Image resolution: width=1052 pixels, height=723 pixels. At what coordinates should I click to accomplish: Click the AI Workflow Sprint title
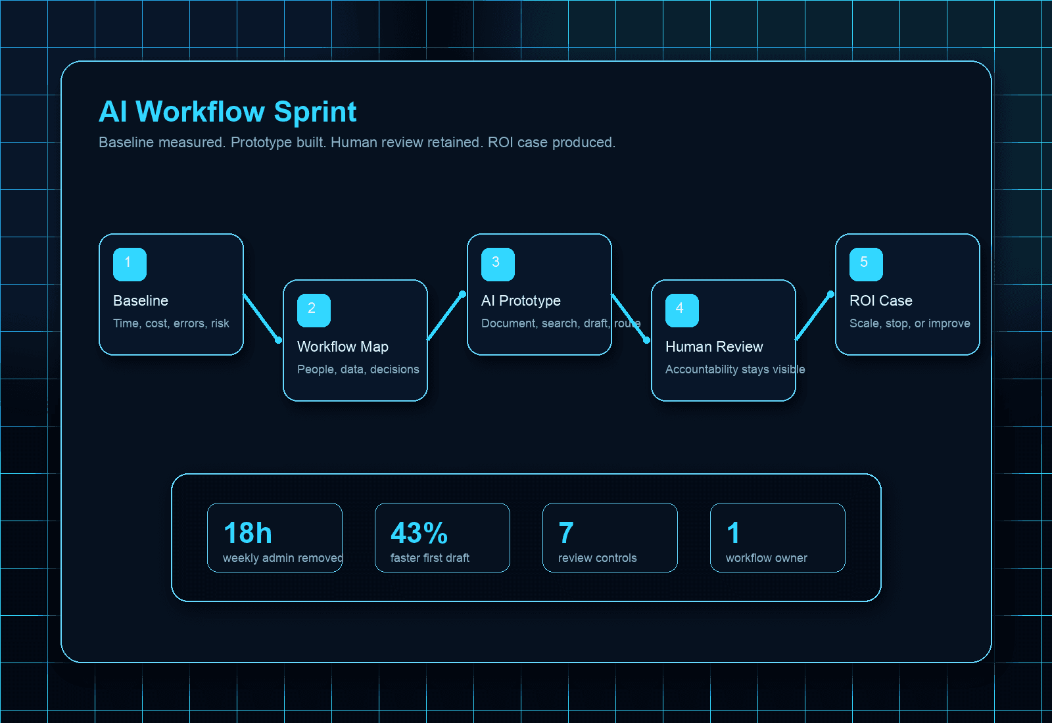[227, 112]
